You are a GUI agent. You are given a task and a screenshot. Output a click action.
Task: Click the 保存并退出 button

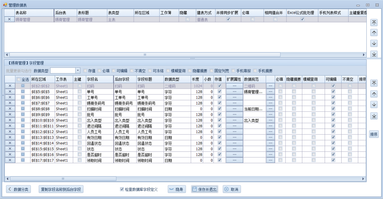205,189
